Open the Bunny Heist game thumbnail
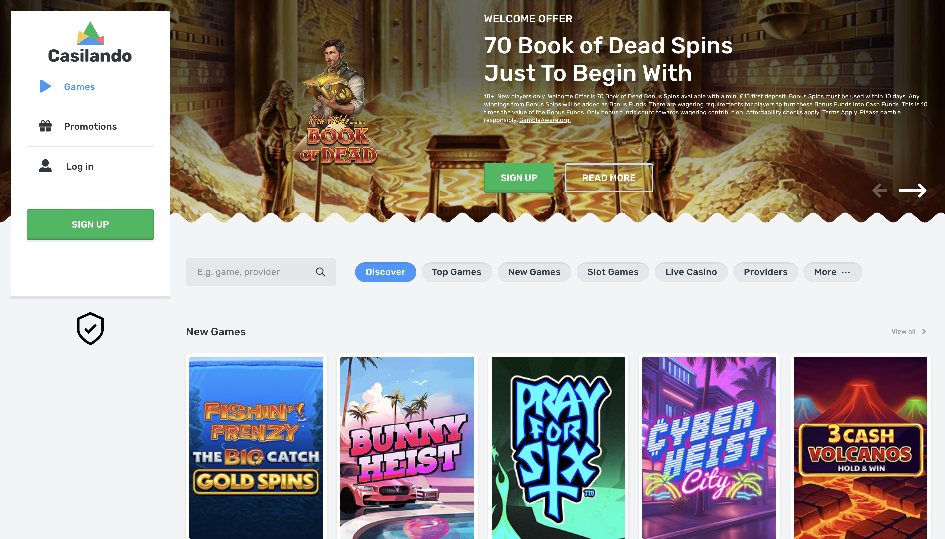 coord(407,447)
